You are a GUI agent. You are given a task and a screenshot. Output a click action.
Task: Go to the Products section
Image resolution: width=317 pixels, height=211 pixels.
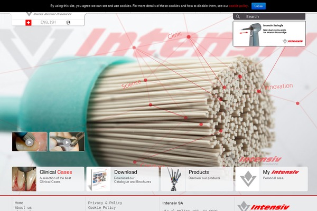tap(199, 172)
